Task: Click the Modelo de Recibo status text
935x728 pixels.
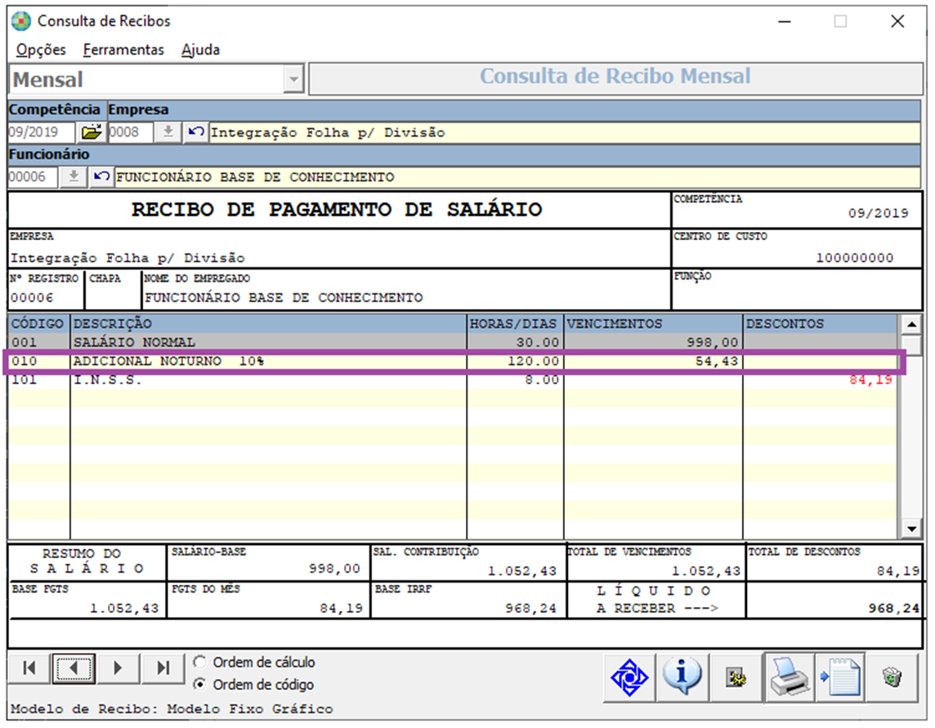Action: tap(172, 709)
